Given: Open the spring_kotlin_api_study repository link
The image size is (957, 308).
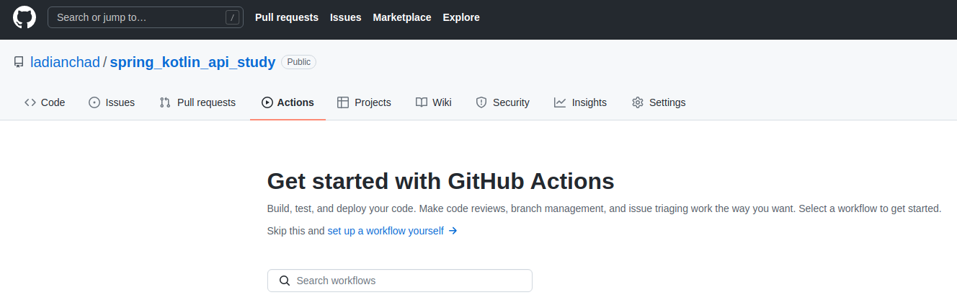Looking at the screenshot, I should tap(192, 62).
